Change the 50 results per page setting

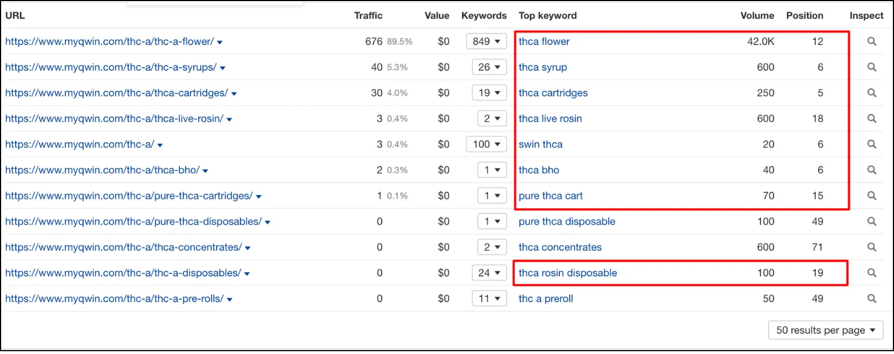coord(825,330)
